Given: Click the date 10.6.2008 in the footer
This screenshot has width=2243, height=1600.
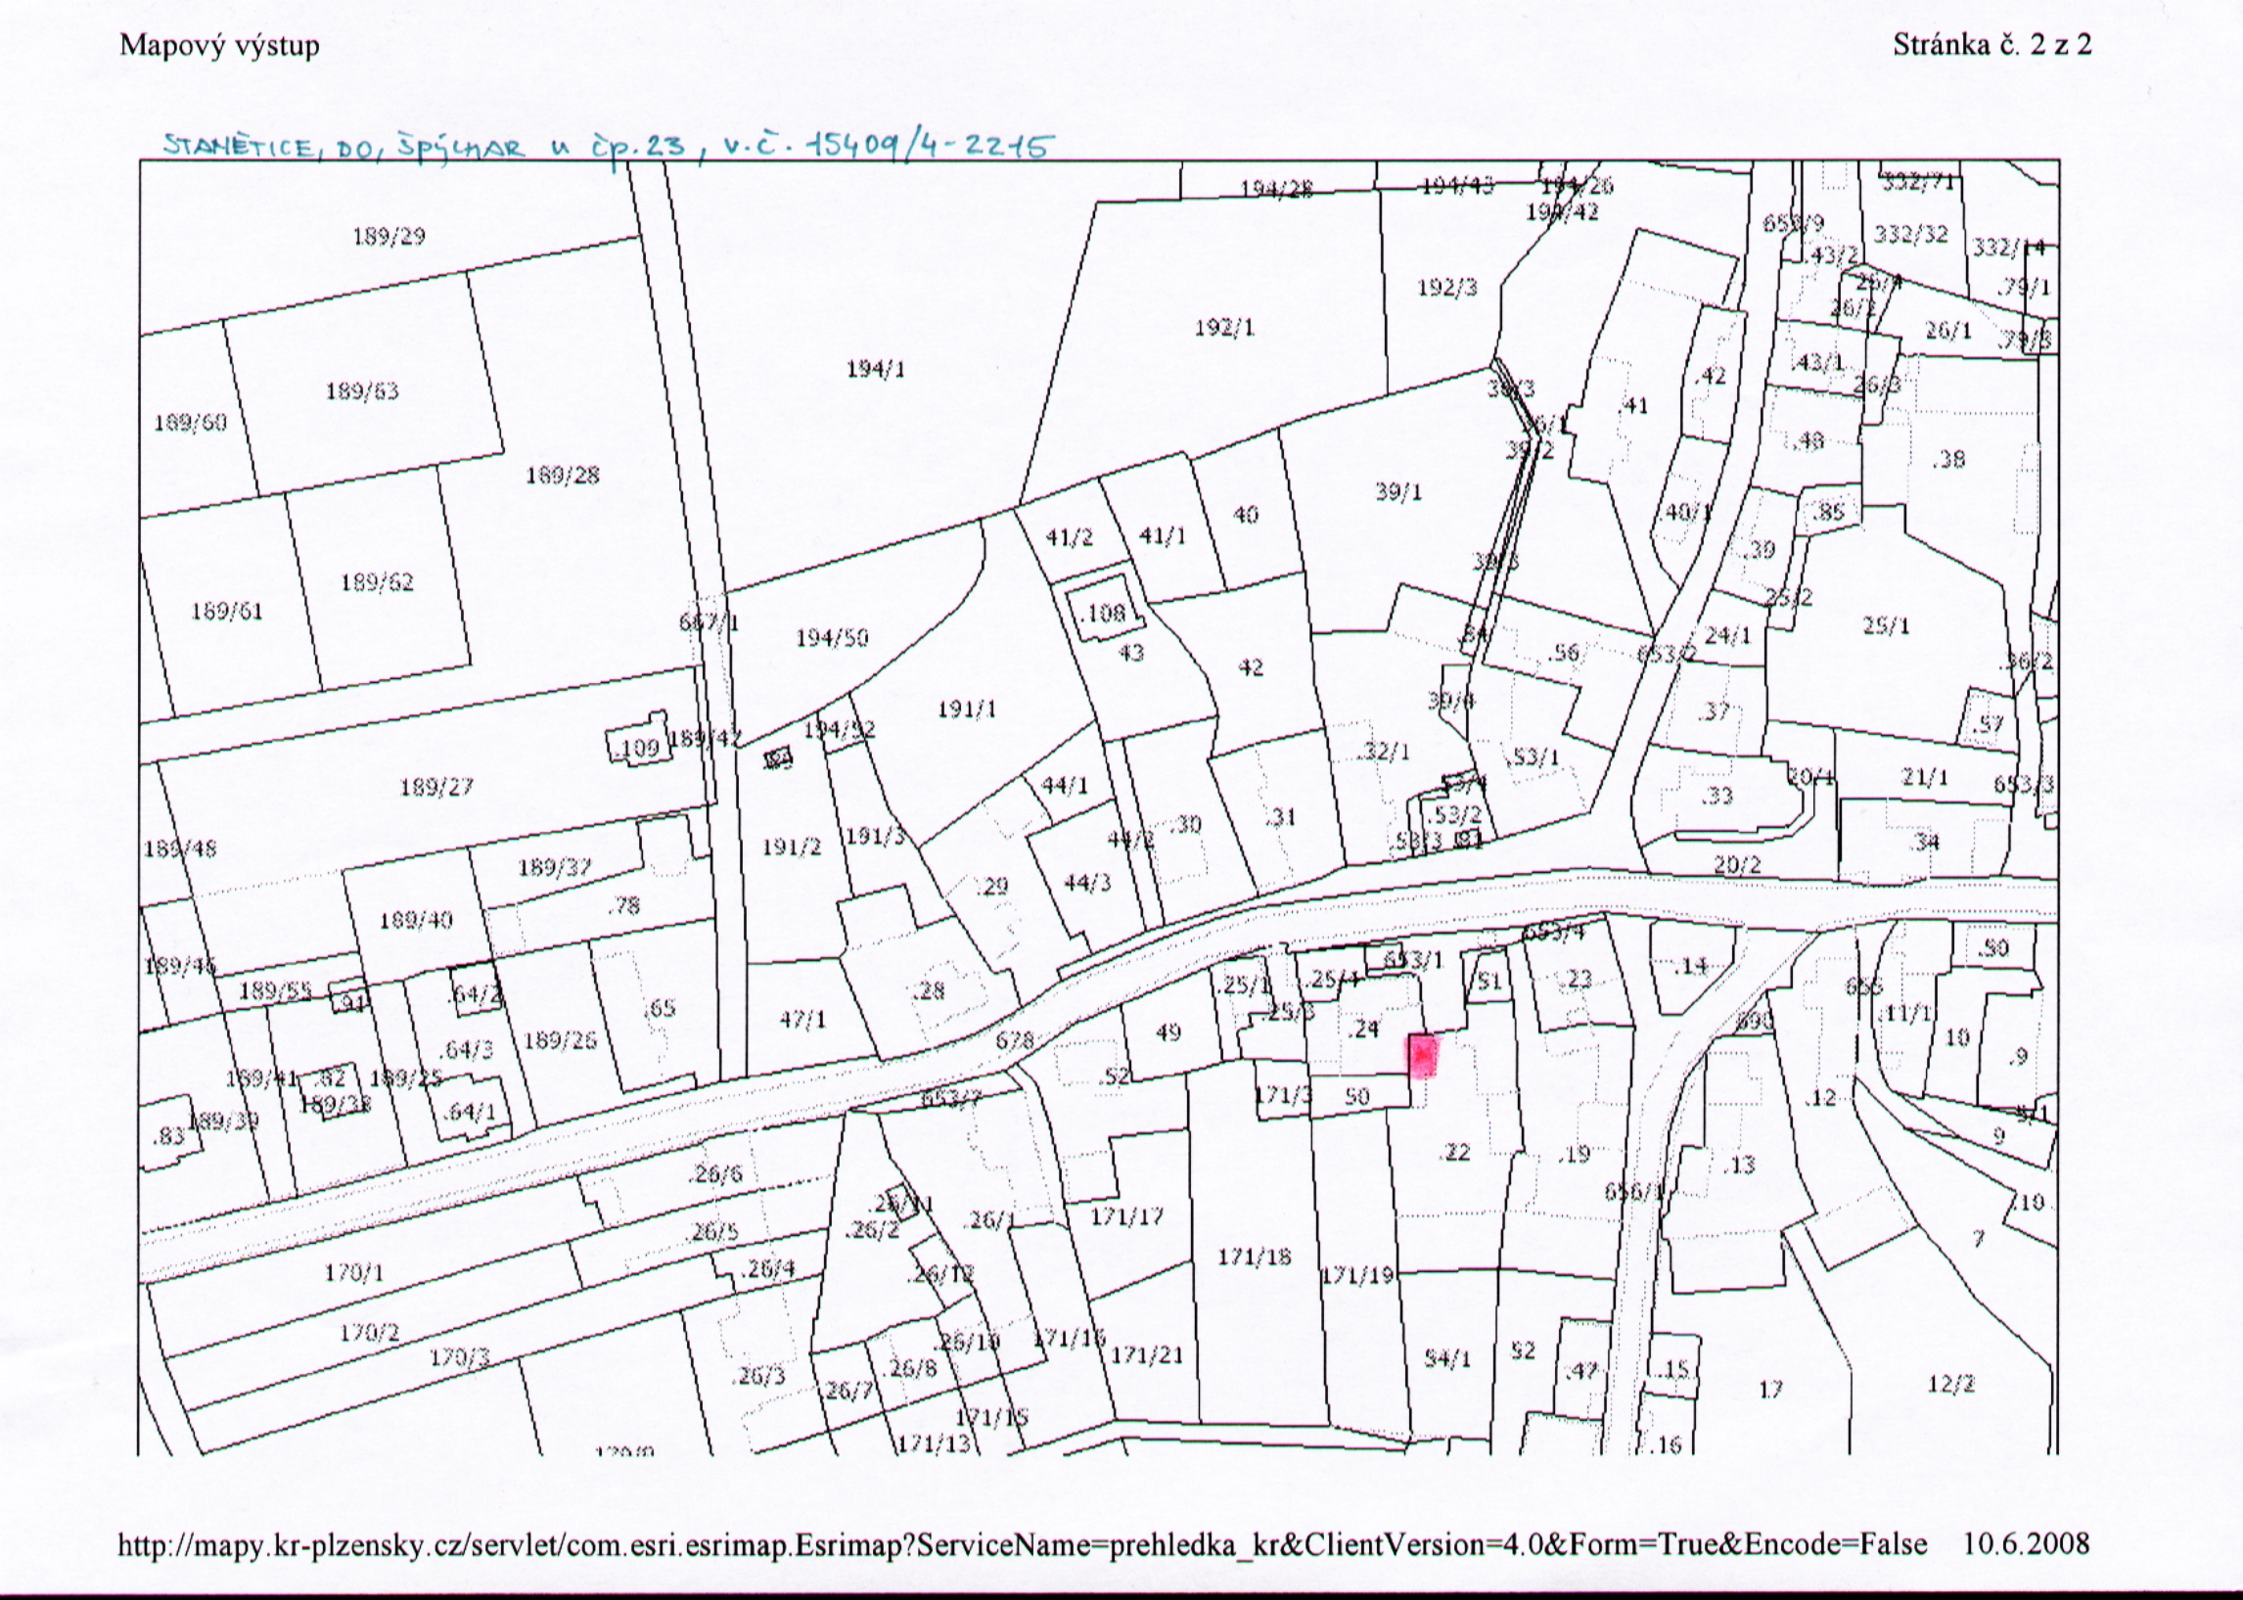Looking at the screenshot, I should click(2027, 1542).
